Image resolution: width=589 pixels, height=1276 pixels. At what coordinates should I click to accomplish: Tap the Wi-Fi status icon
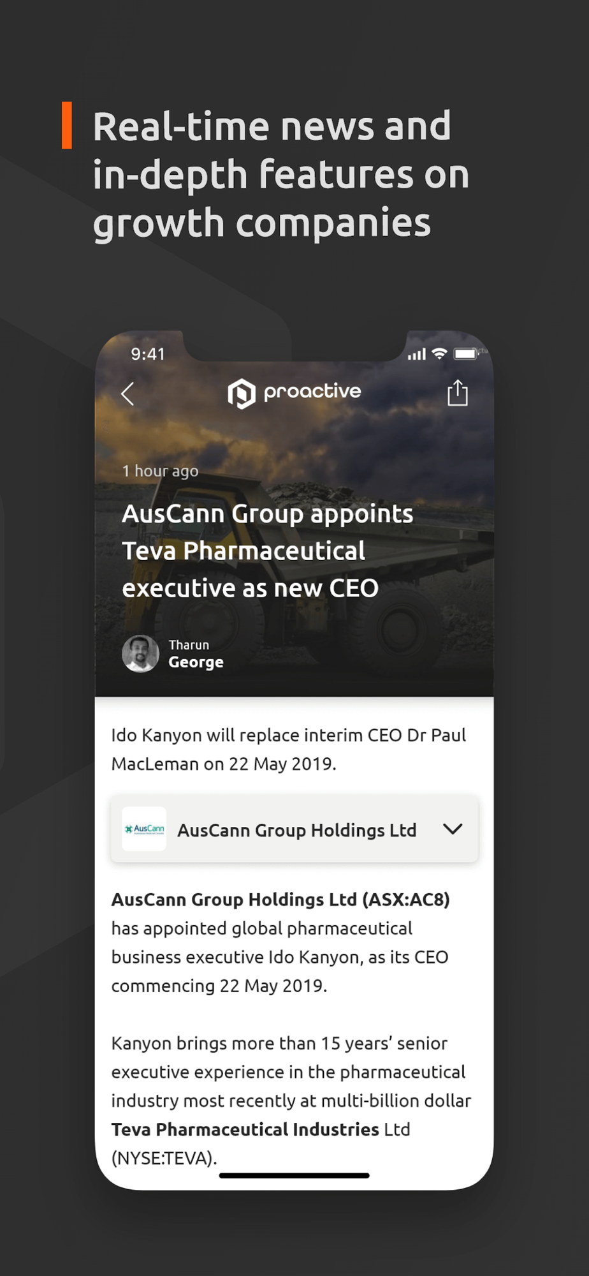[x=439, y=353]
